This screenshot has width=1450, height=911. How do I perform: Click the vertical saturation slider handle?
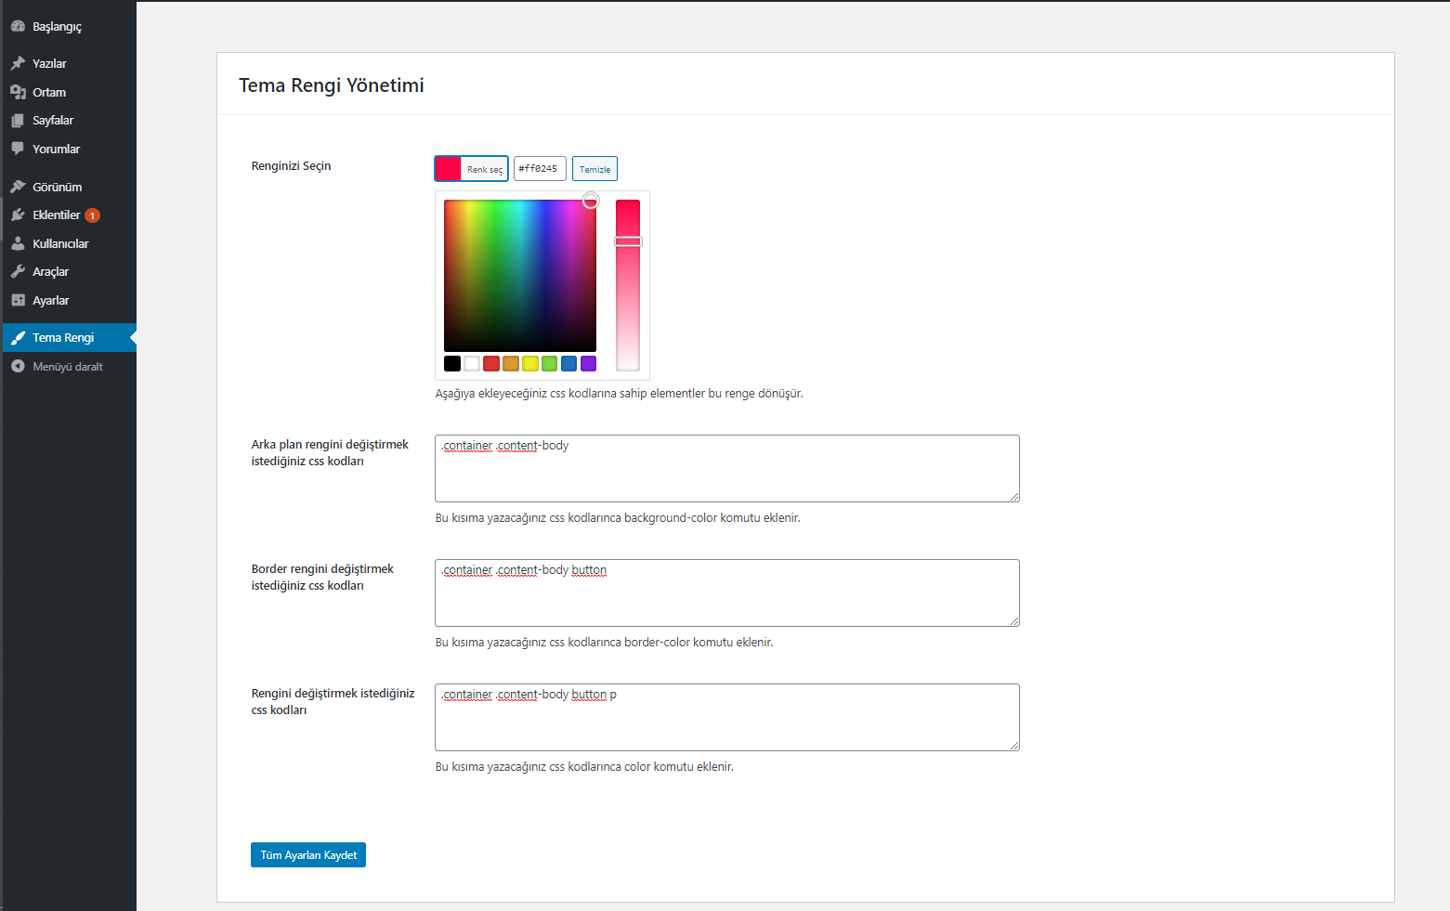pyautogui.click(x=628, y=241)
